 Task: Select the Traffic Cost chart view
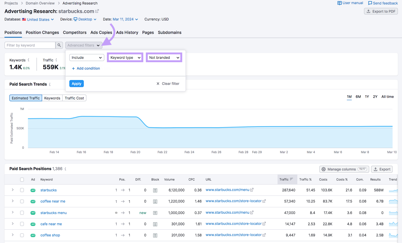74,98
